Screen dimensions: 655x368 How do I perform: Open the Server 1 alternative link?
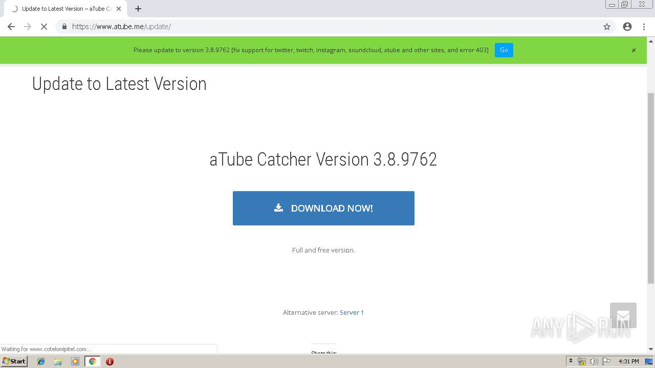(x=352, y=312)
